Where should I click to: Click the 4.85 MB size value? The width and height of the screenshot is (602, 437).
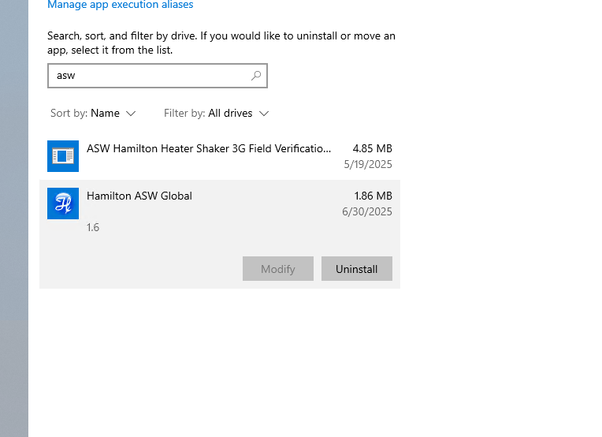pos(373,149)
